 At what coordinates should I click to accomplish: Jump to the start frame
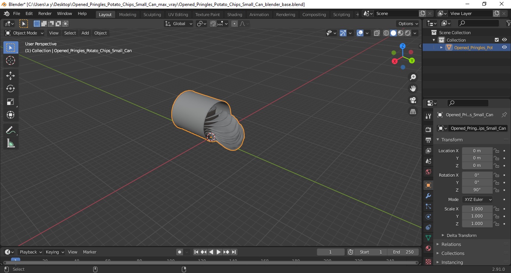pos(196,252)
